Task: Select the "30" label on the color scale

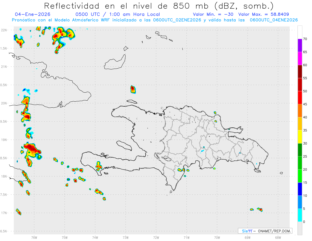Action: tap(305, 144)
